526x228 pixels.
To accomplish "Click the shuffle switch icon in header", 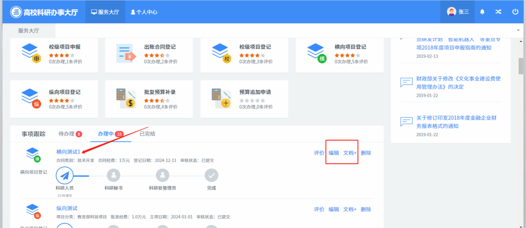I will tap(498, 12).
